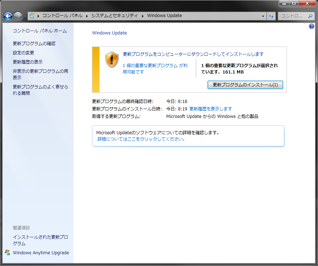Click 更新履歴を表示します link
Image resolution: width=318 pixels, height=266 pixels.
click(x=210, y=109)
